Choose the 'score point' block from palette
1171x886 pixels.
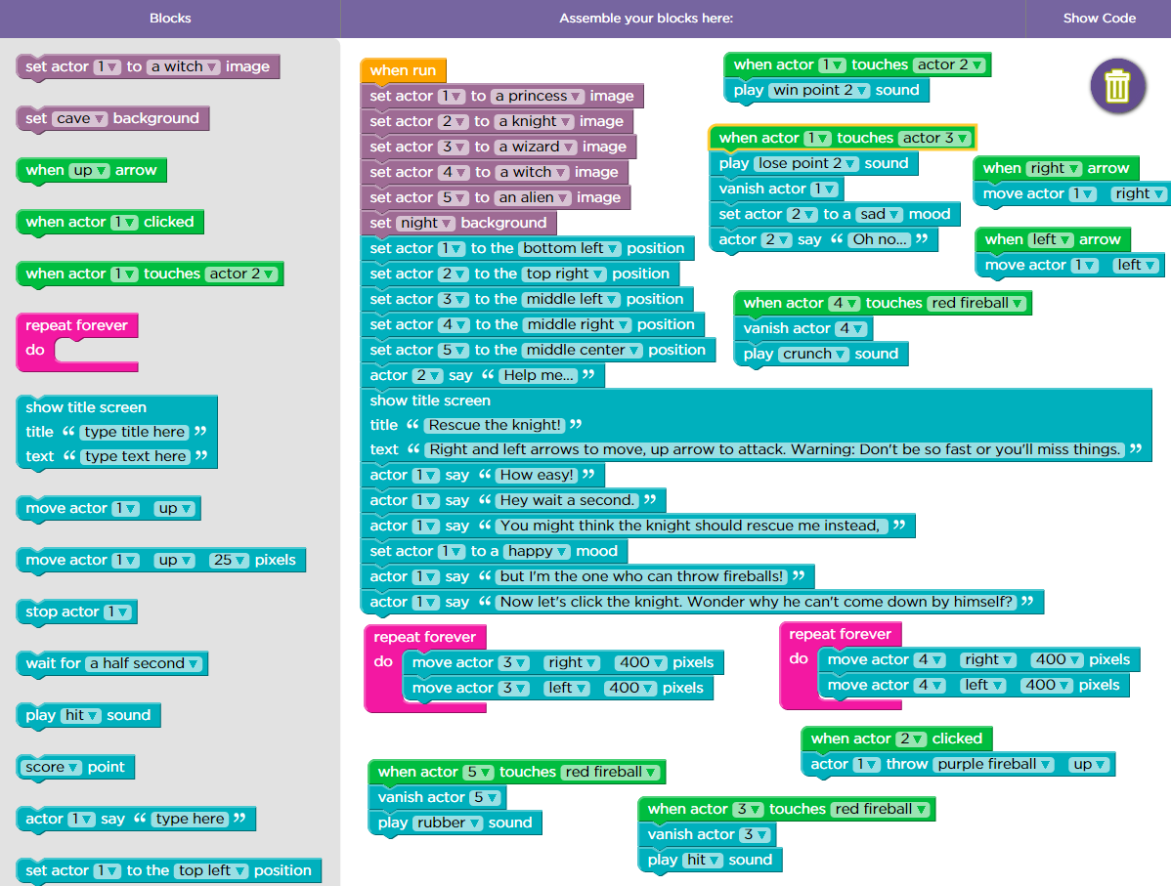click(74, 767)
